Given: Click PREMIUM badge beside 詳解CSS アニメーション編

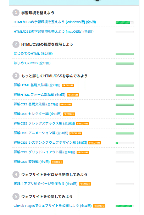Looking at the screenshot, I should (x=76, y=133).
